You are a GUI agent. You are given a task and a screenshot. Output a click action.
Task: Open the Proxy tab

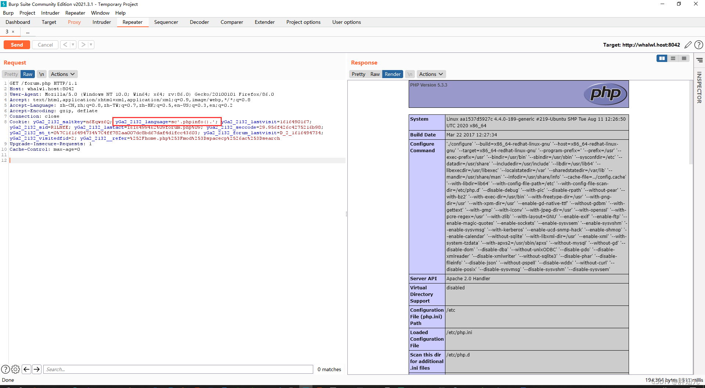click(x=74, y=22)
